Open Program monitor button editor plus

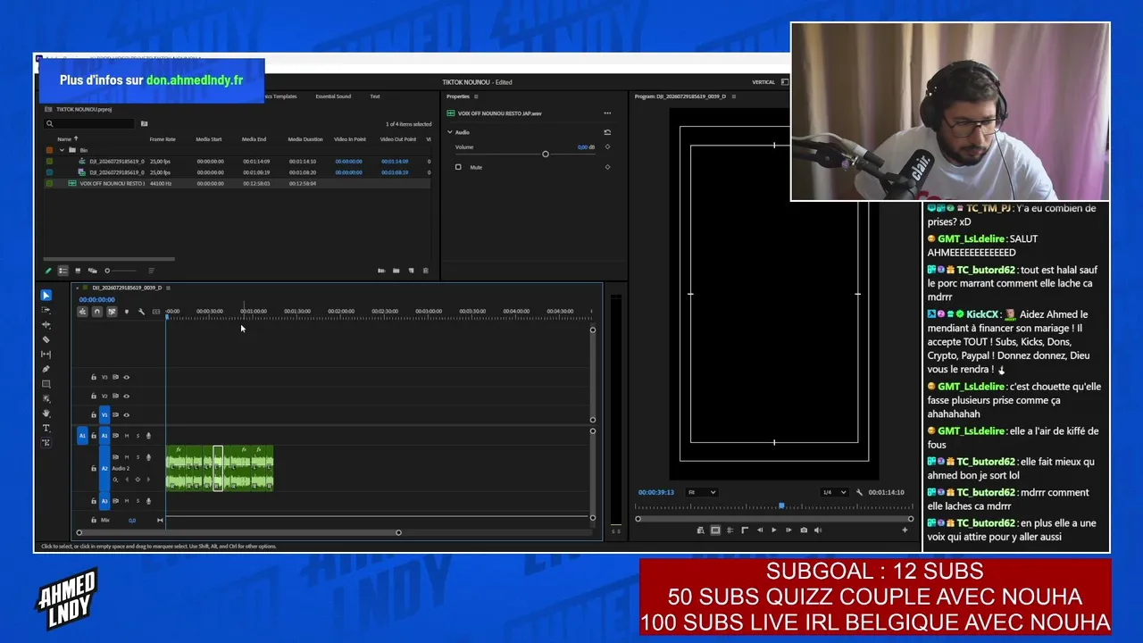(x=905, y=530)
